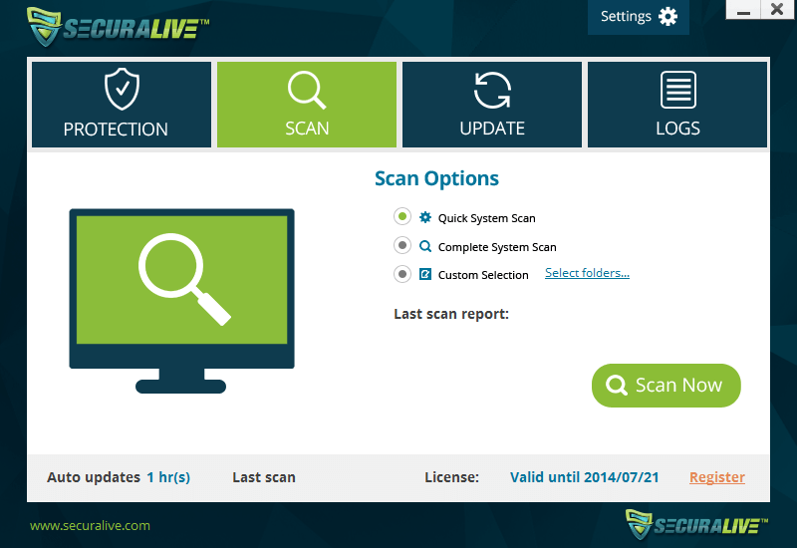The height and width of the screenshot is (548, 797).
Task: Click the Register link
Action: (717, 477)
